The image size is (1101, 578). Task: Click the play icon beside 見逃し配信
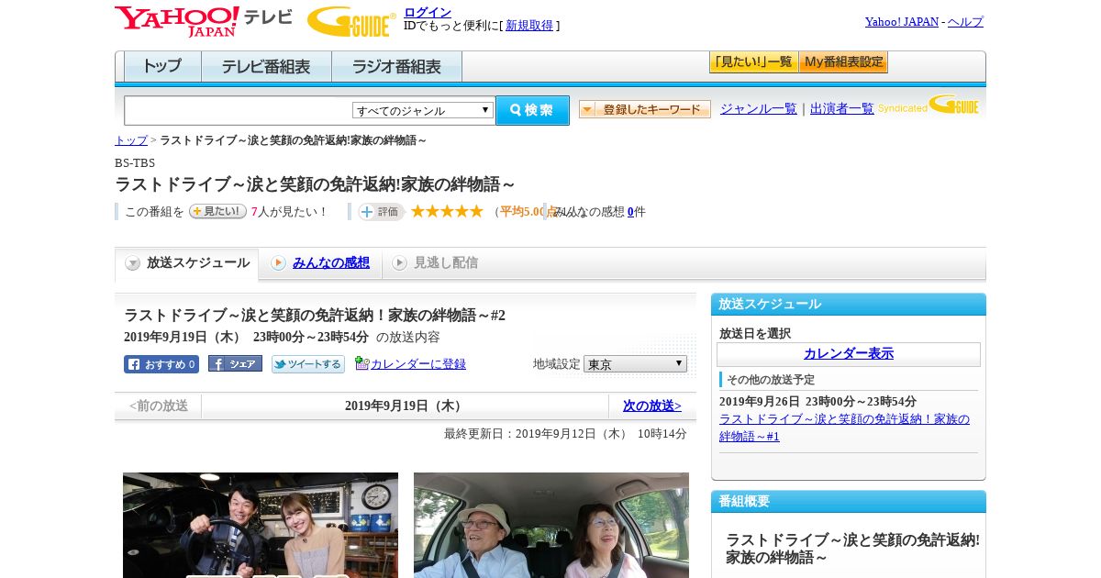click(x=399, y=263)
